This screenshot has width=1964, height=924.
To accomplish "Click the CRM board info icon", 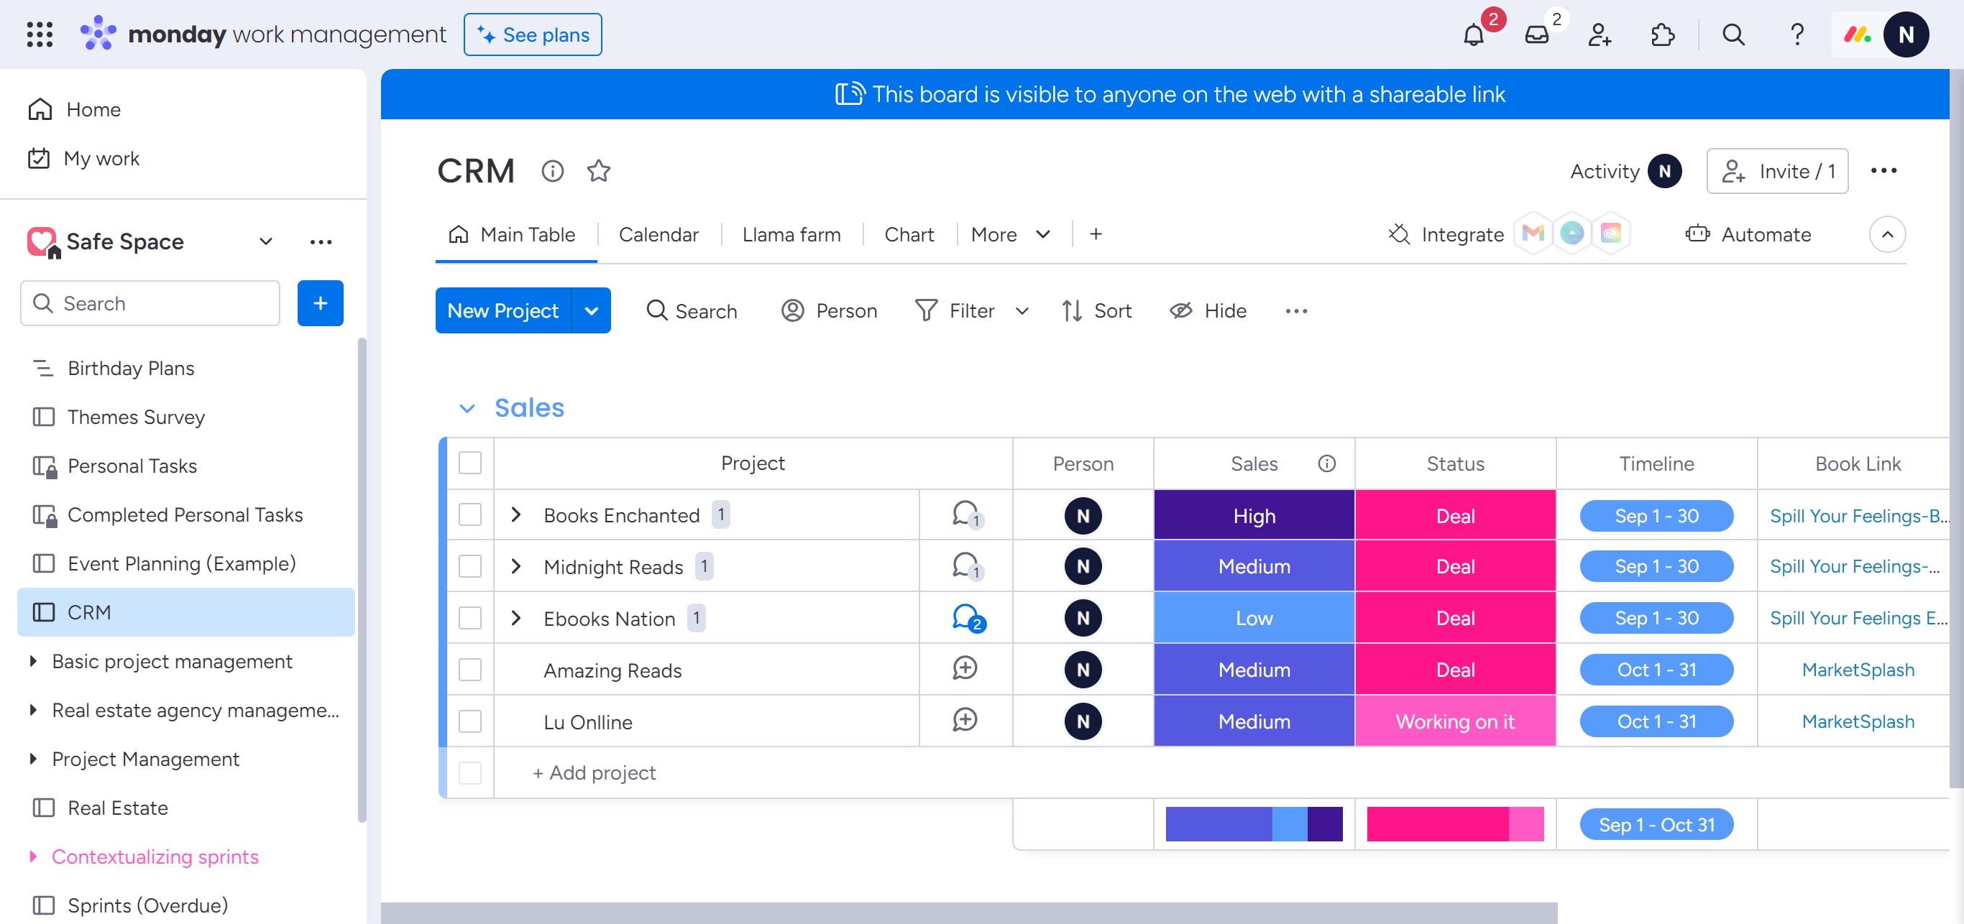I will tap(553, 170).
